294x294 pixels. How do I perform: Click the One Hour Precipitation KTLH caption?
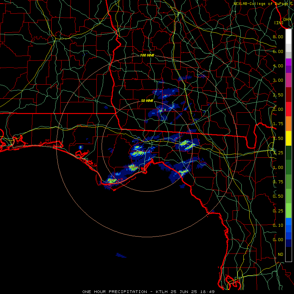coord(149,292)
